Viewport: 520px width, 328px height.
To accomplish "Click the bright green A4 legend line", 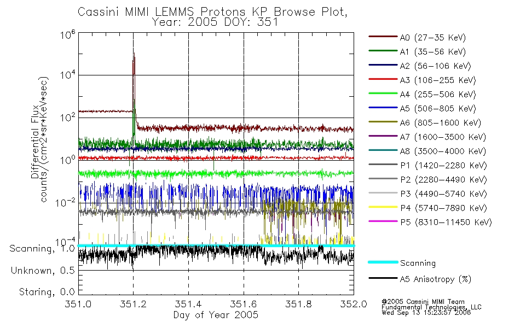I will (383, 93).
